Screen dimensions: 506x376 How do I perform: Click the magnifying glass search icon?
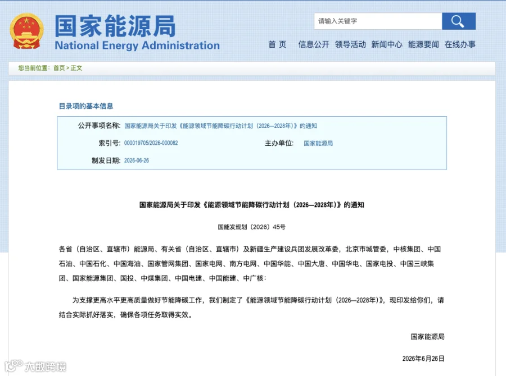[x=459, y=21]
